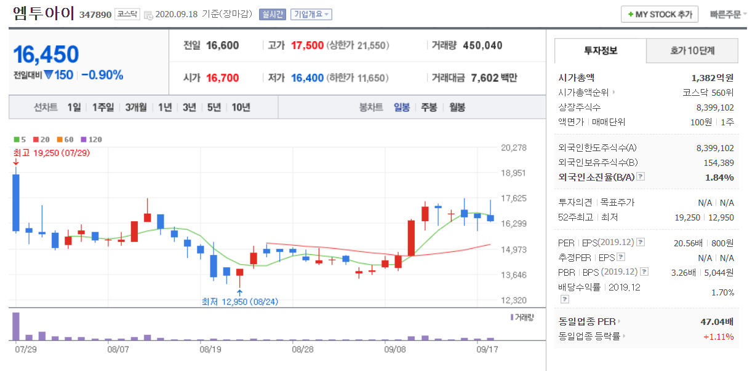Click the 거래량 450,040 value
Image resolution: width=755 pixels, height=371 pixels.
coord(482,45)
